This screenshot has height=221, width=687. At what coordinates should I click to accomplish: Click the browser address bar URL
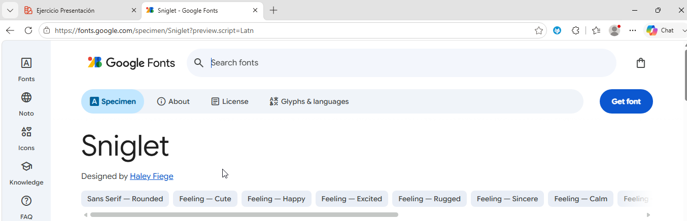click(x=154, y=30)
